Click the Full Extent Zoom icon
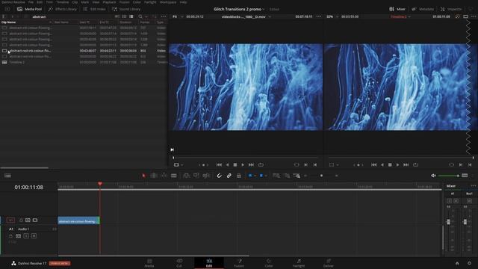This screenshot has width=478, height=269. coord(276,176)
